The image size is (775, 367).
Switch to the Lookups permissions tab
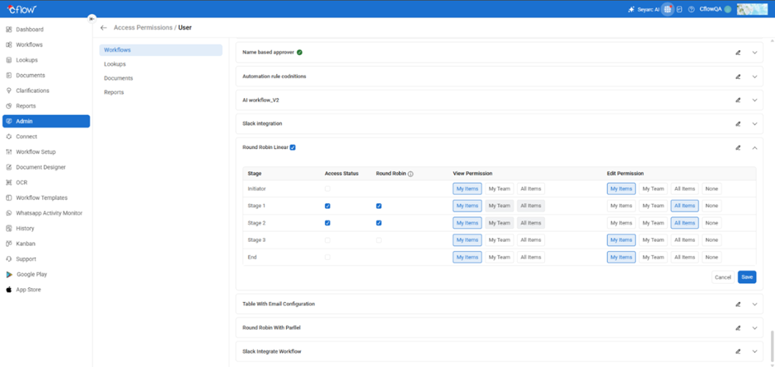[115, 64]
